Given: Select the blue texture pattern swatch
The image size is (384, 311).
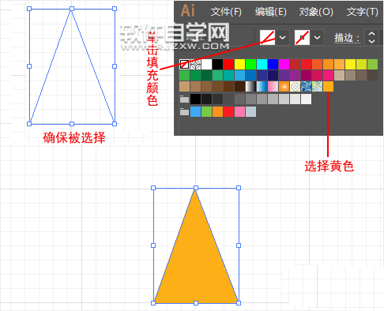Looking at the screenshot, I should tap(306, 86).
